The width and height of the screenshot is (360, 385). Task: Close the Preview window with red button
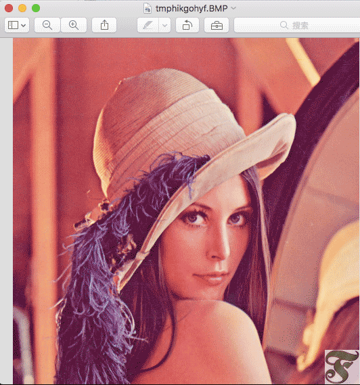[x=9, y=8]
